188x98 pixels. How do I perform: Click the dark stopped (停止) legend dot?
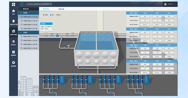57,15
